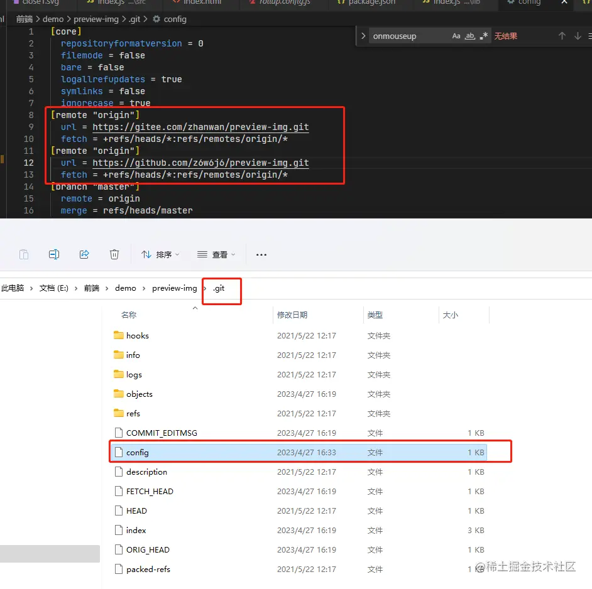Expand chevron after 此电脑 in address bar
Viewport: 592px width, 589px height.
31,288
